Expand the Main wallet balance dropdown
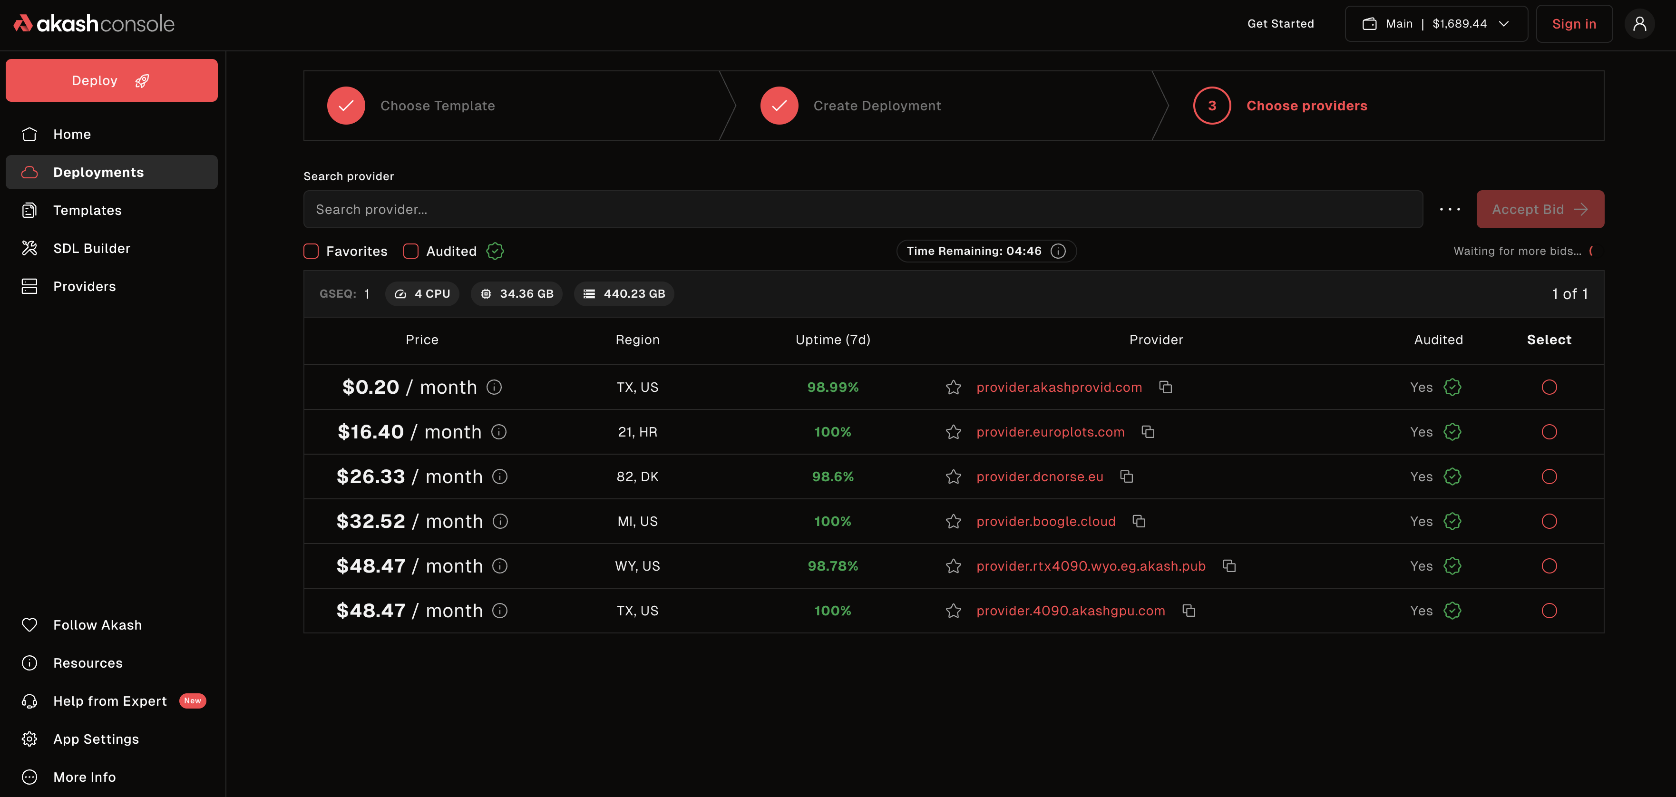 tap(1436, 24)
